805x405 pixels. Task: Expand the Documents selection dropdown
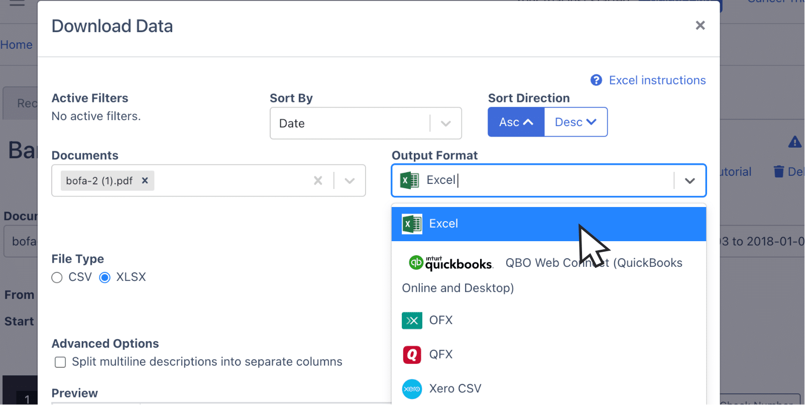coord(350,180)
